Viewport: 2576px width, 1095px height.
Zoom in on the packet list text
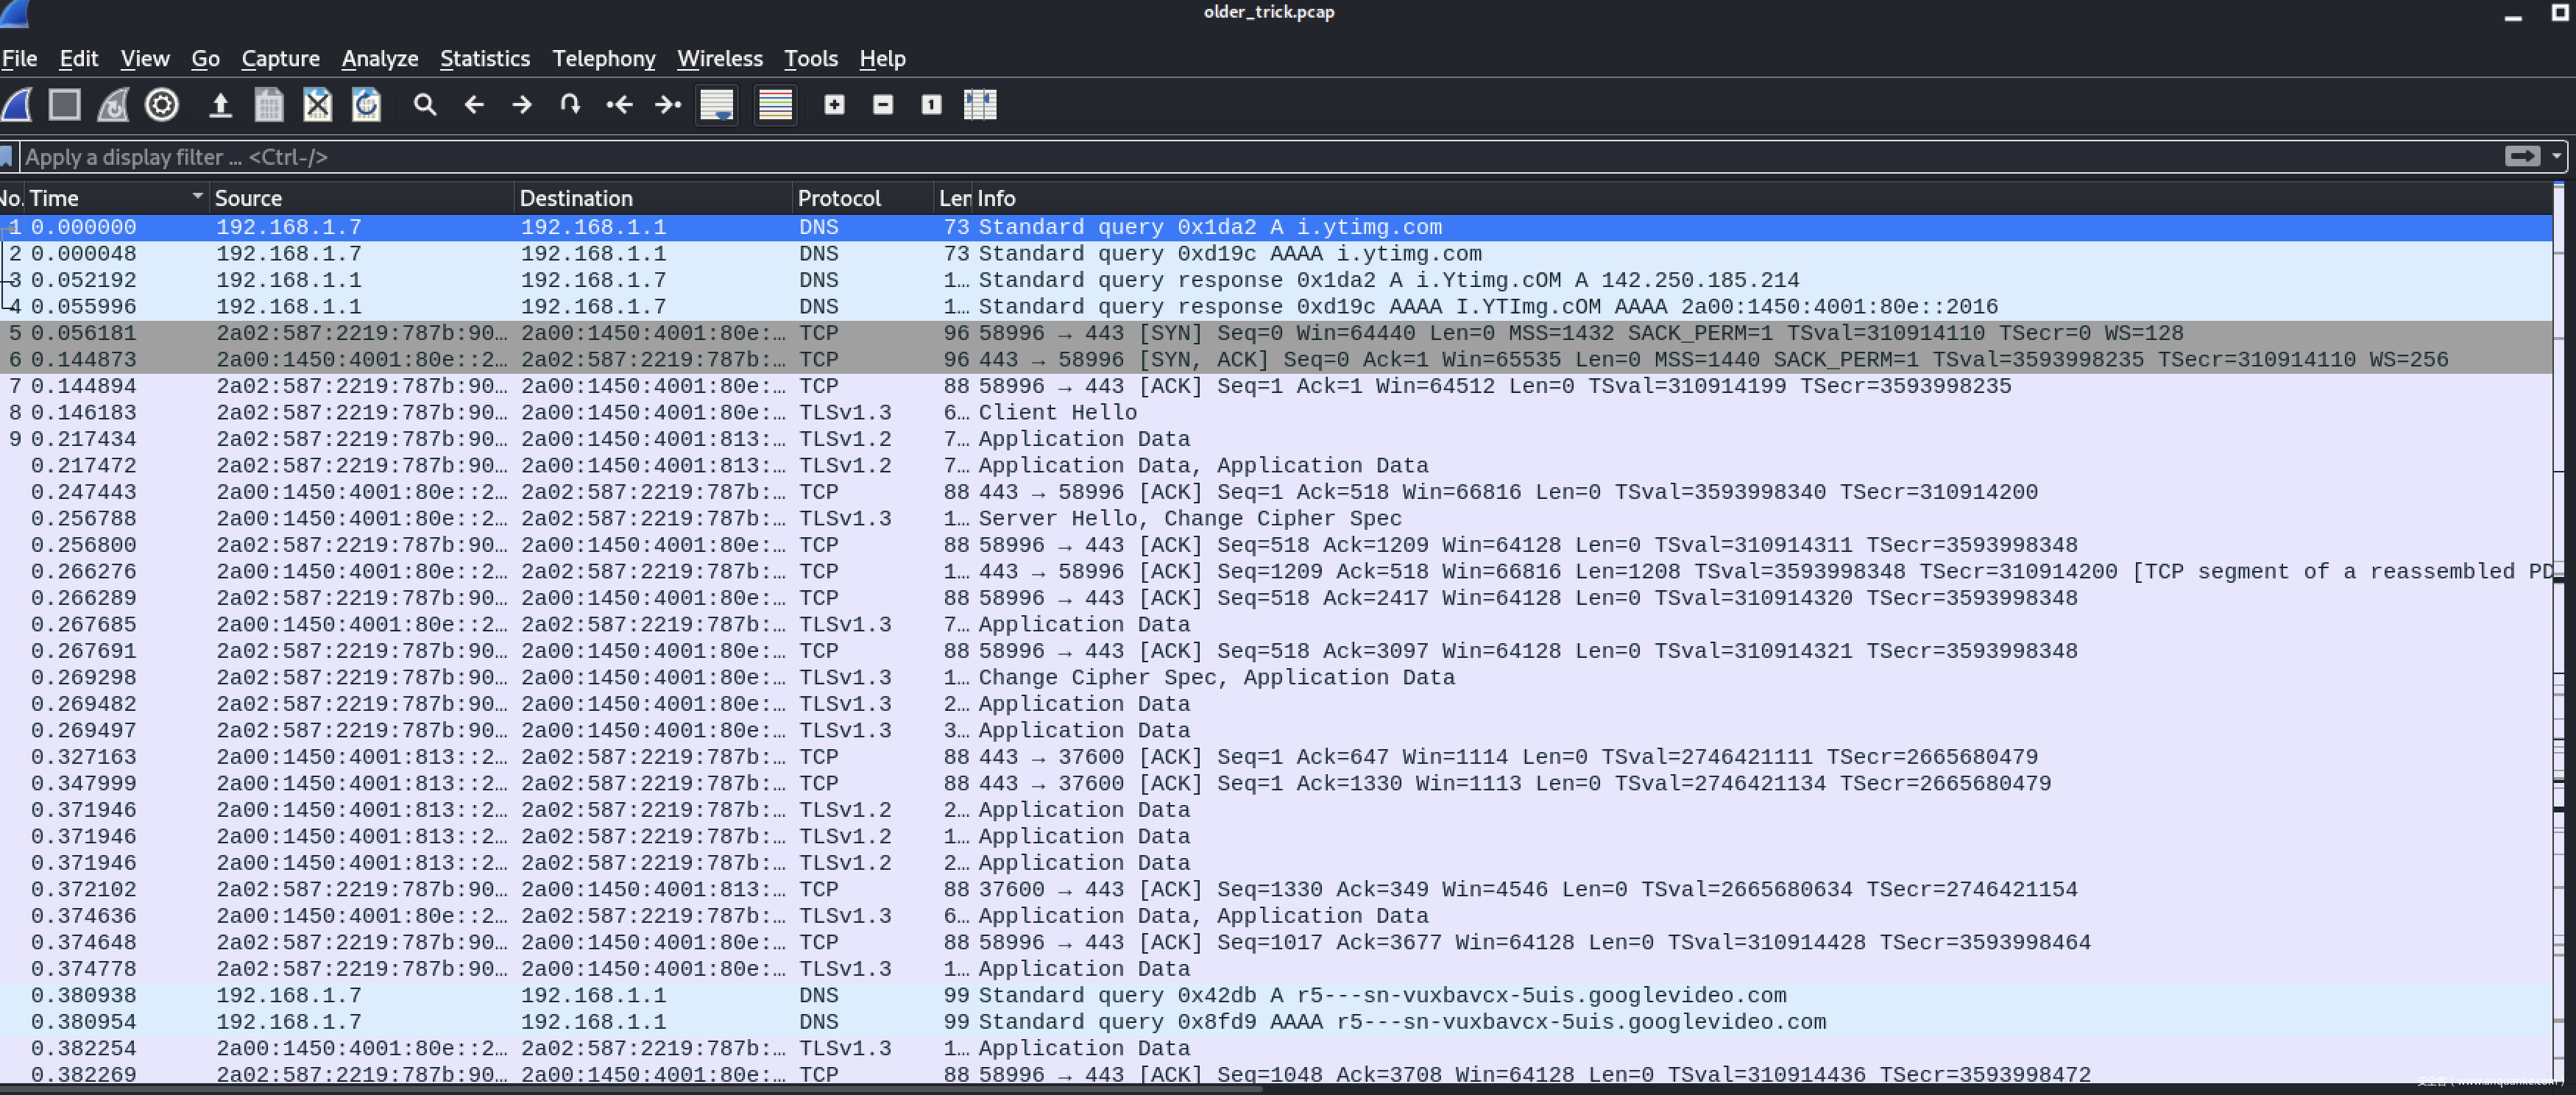pyautogui.click(x=835, y=105)
